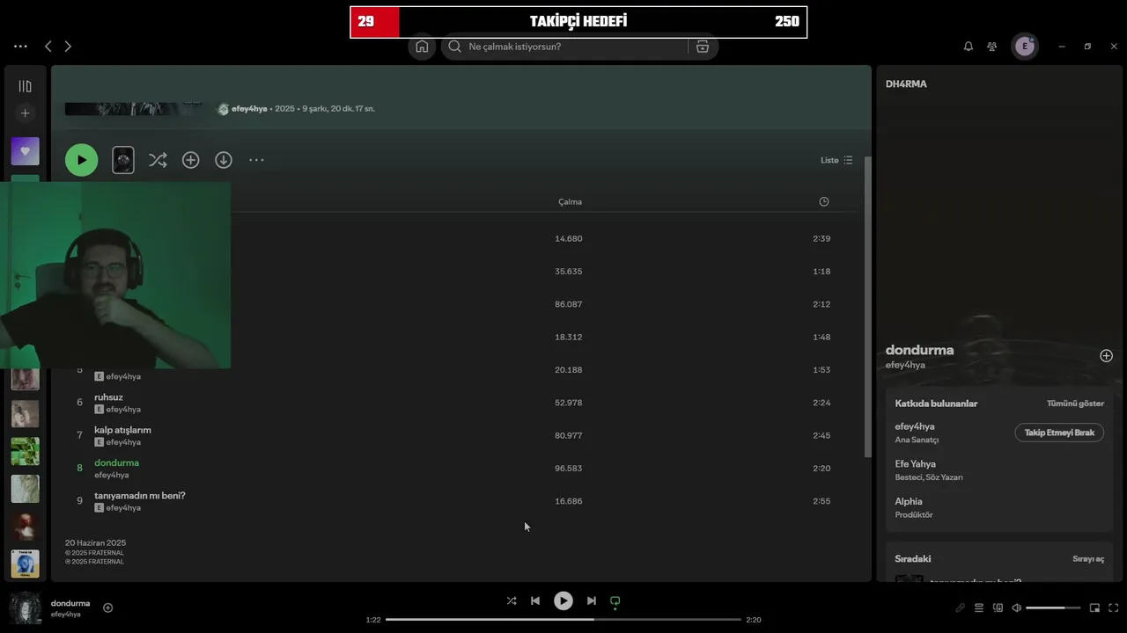Open the blue 'This Is' playlist in sidebar

click(x=25, y=564)
